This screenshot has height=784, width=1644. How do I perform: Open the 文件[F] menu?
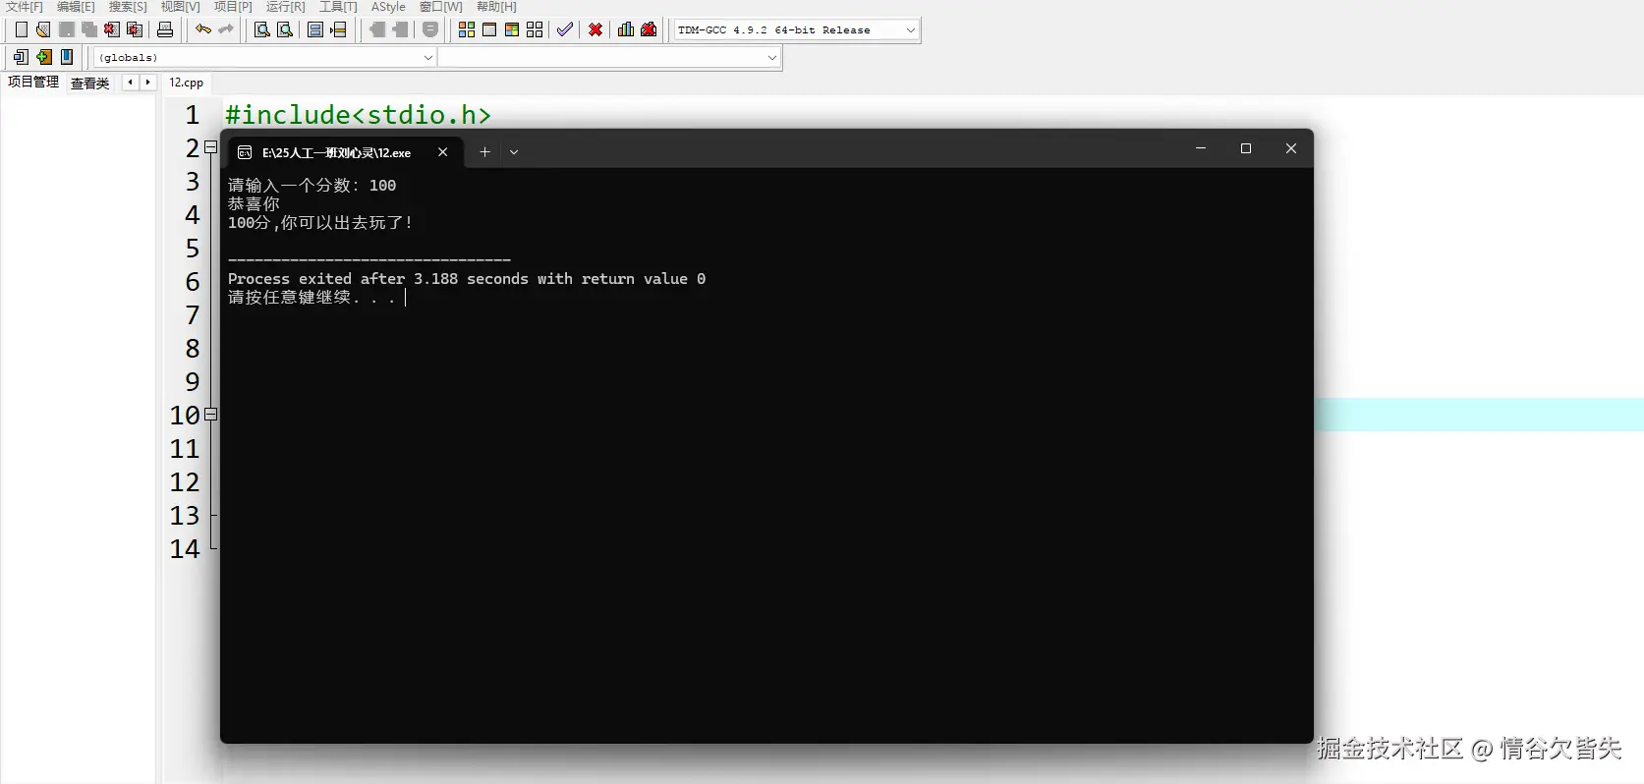tap(25, 7)
